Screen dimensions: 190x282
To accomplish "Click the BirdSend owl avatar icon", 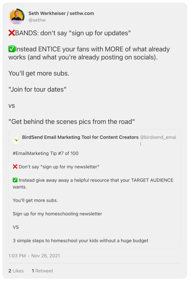I will [x=16, y=140].
